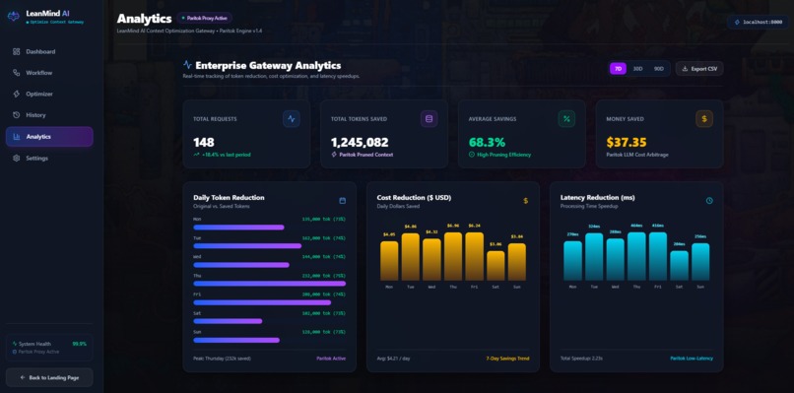Click the Fri token reduction bar
This screenshot has width=794, height=393.
262,302
